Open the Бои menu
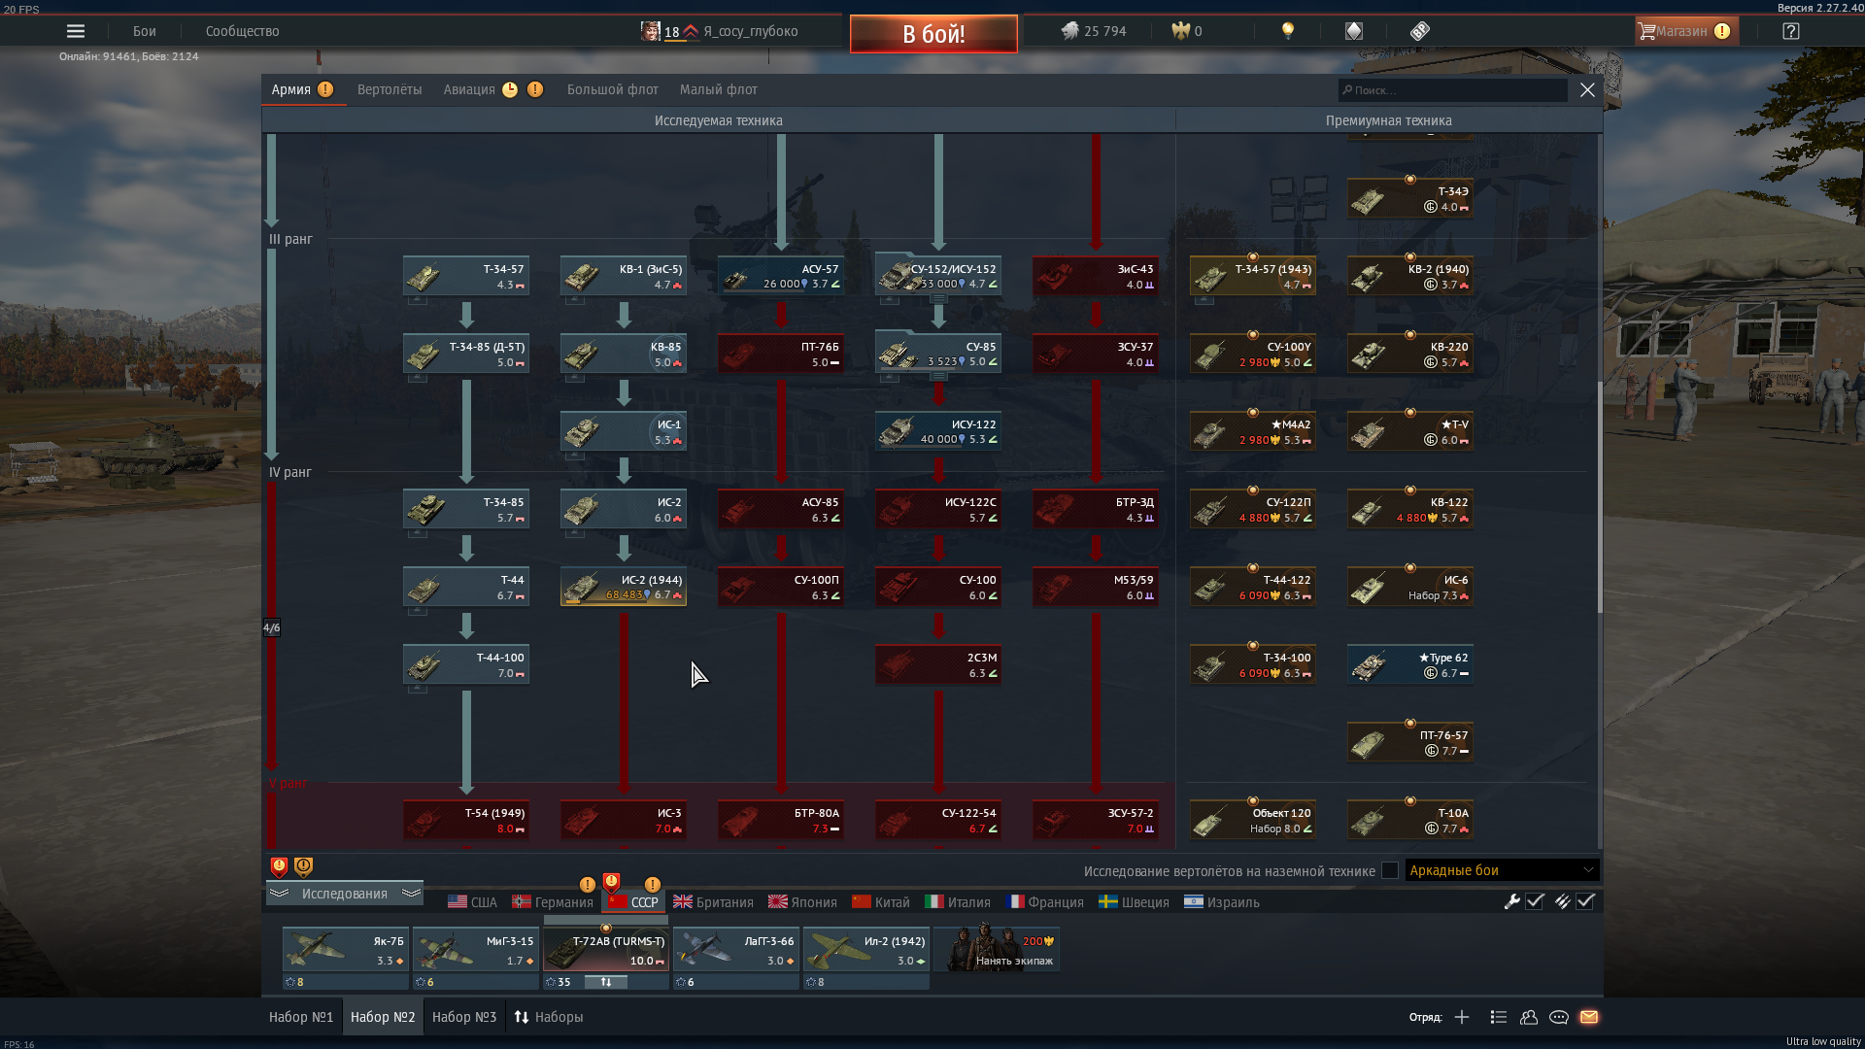Screen dimensions: 1865x1049 [x=145, y=31]
